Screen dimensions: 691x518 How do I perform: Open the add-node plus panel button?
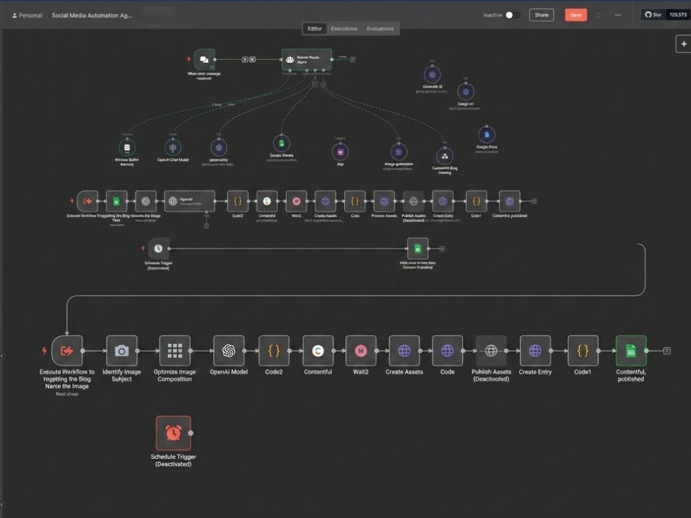683,44
